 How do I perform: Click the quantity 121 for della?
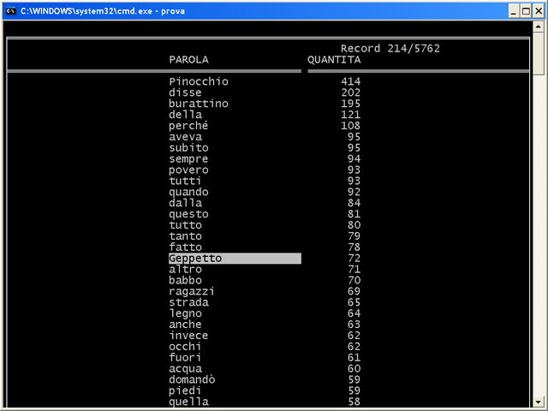350,115
